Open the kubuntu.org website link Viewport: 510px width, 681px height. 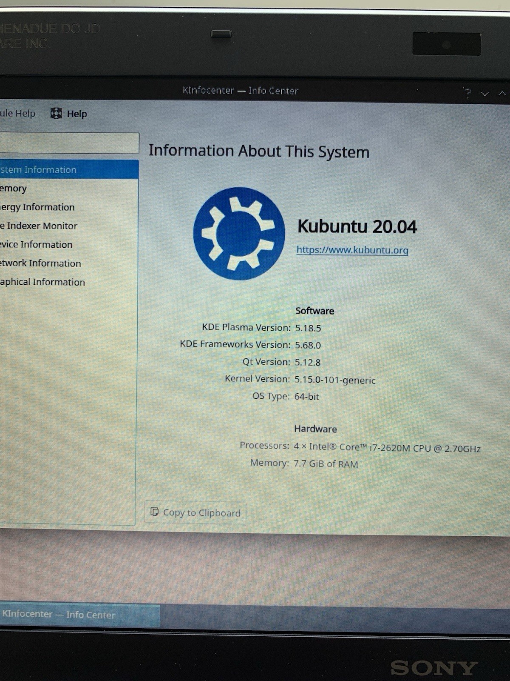(352, 250)
